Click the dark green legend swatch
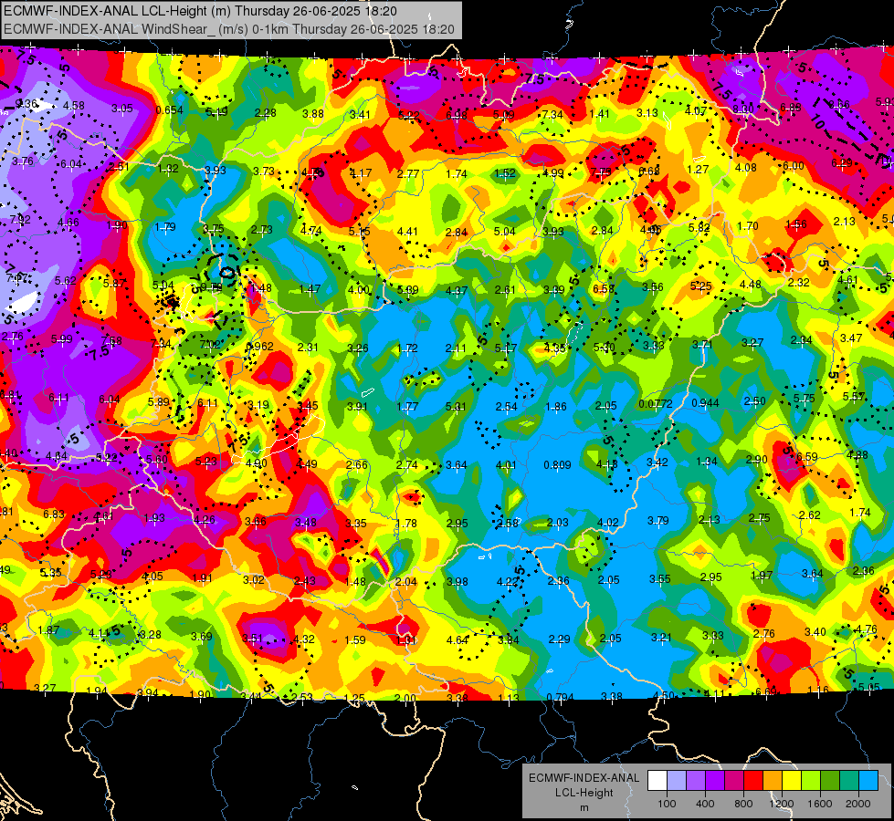This screenshot has width=894, height=821. 829,781
